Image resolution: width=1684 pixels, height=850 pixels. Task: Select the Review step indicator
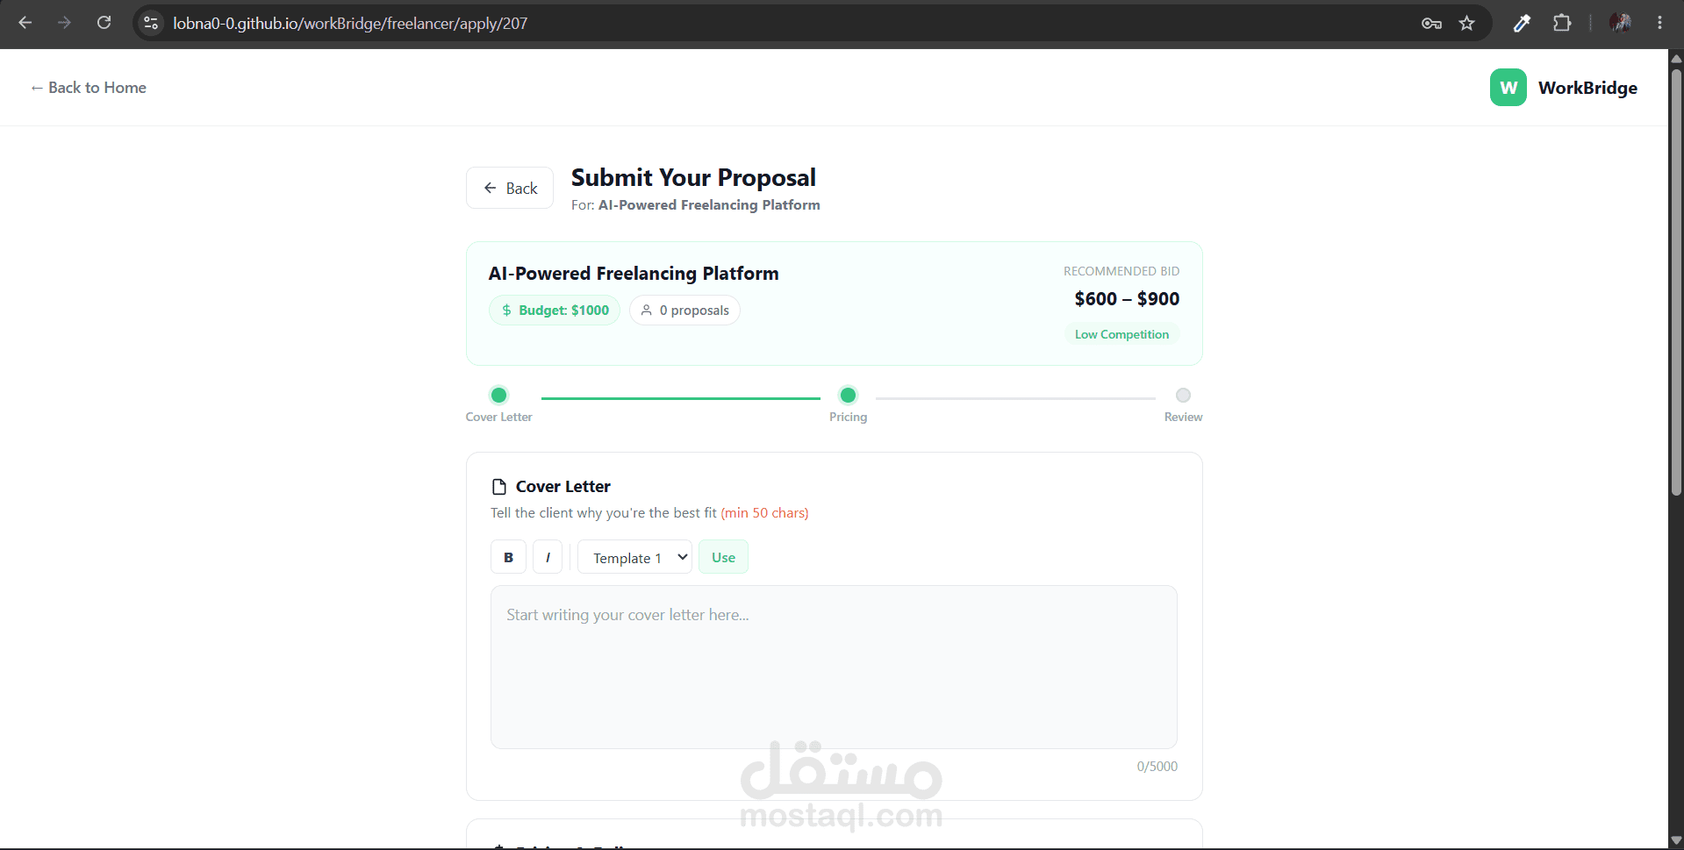click(1183, 404)
